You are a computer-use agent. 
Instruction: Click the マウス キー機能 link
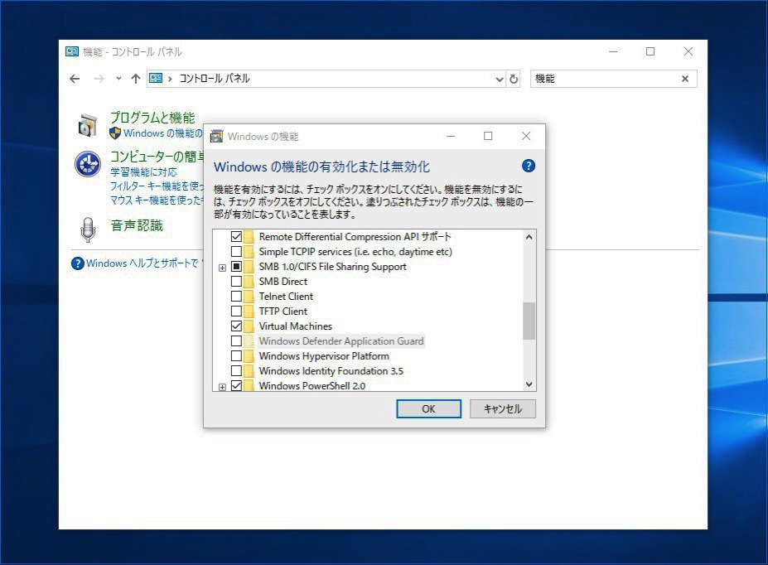point(157,200)
